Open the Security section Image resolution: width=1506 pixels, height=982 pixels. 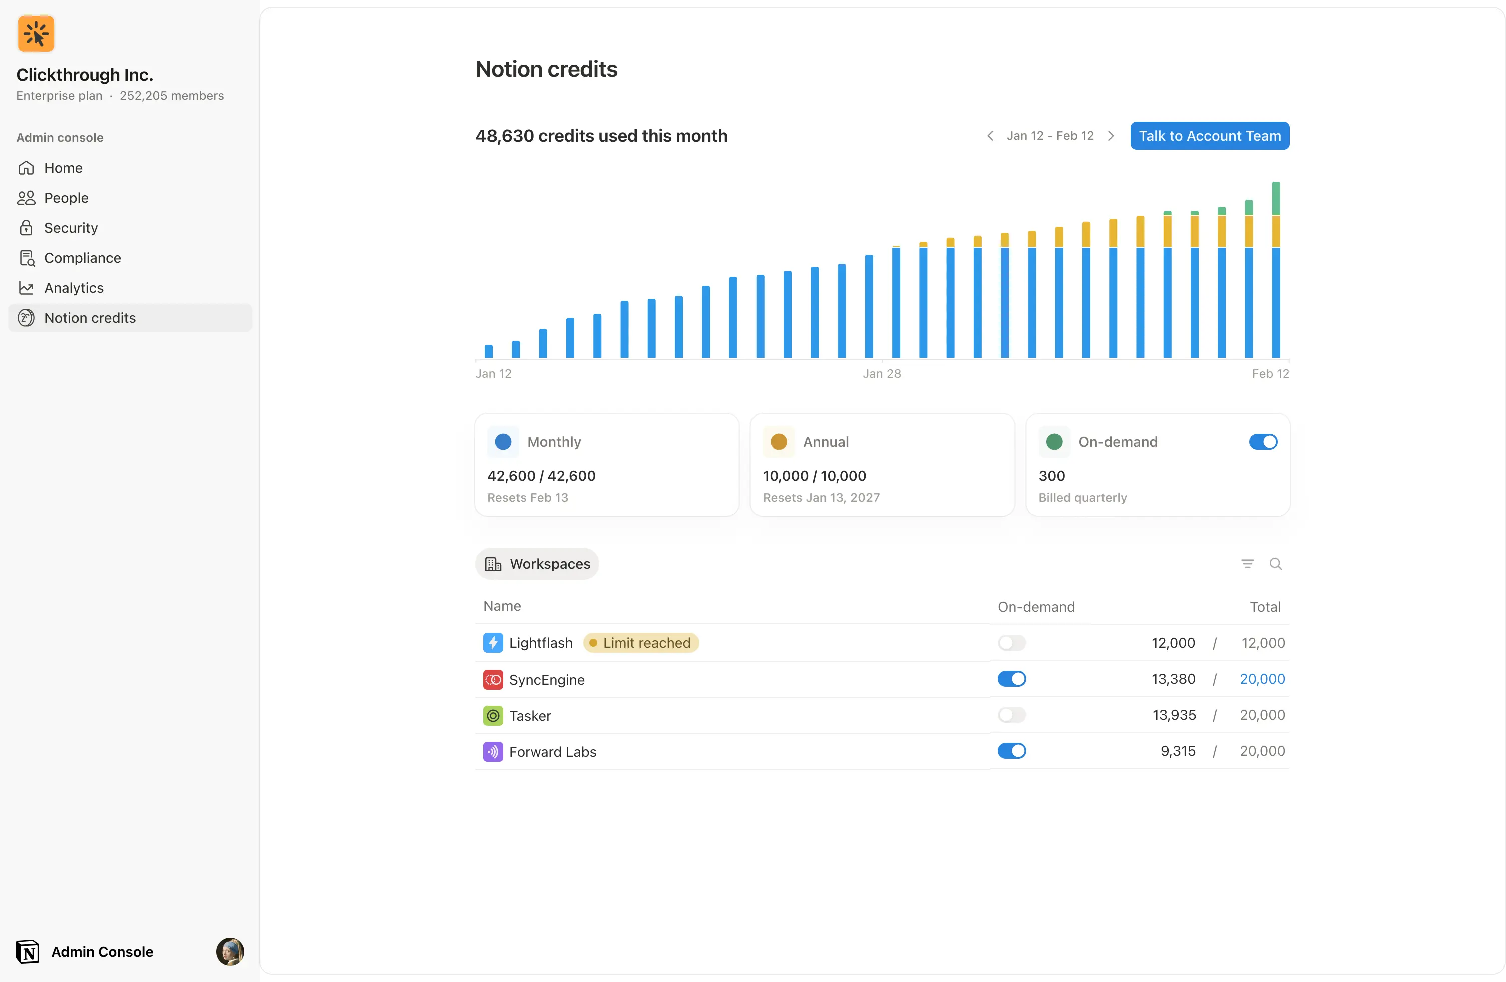(x=130, y=228)
